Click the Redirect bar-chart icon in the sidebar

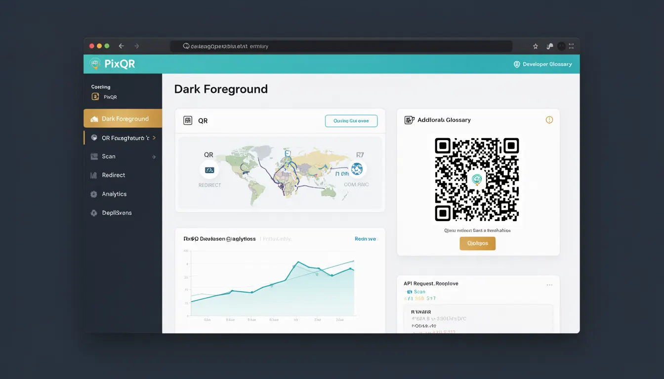pyautogui.click(x=93, y=175)
